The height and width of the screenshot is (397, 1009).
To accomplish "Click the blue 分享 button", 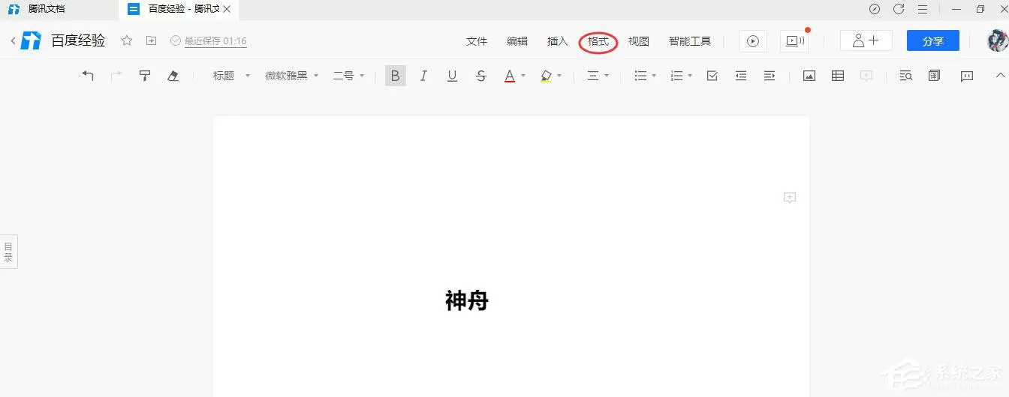I will coord(933,40).
